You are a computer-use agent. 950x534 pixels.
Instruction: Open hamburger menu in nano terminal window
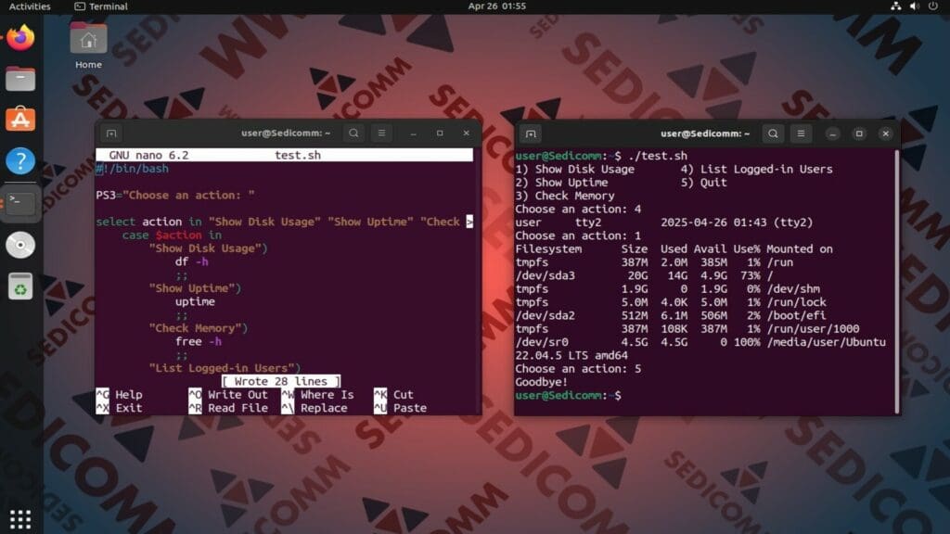tap(381, 133)
